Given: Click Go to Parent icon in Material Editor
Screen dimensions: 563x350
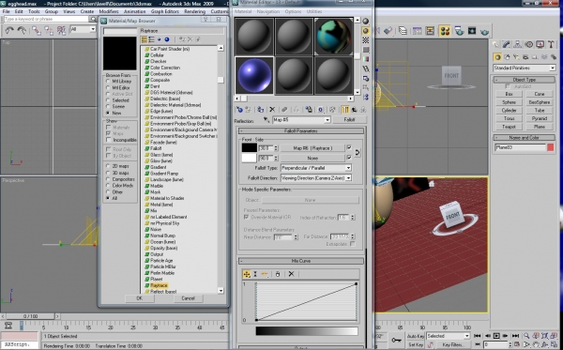Looking at the screenshot, I should tap(354, 110).
